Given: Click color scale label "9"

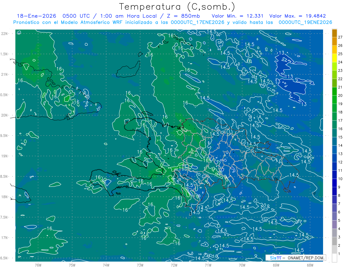Looking at the screenshot, I should pyautogui.click(x=339, y=187).
